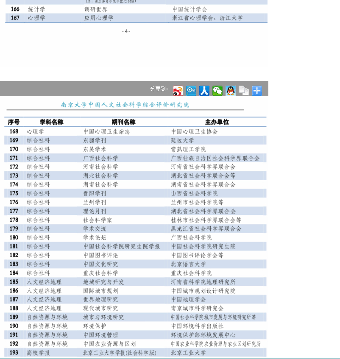This screenshot has width=340, height=359.
Task: Select journal "理论月刊"
Action: [x=95, y=211]
